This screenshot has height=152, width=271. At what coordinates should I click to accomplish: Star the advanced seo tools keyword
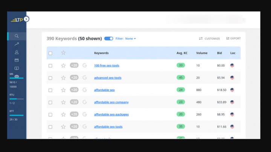[x=64, y=78]
